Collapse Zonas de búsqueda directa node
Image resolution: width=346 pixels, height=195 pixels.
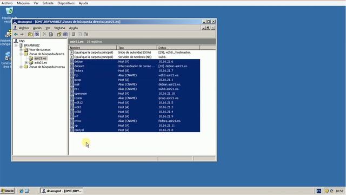coord(21,54)
